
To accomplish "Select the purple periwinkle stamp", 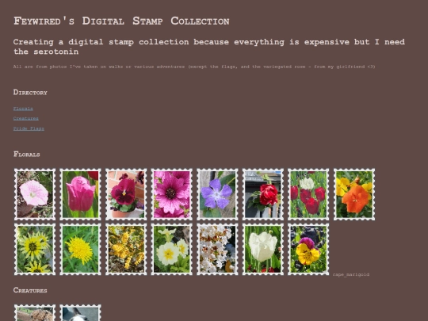I will pyautogui.click(x=217, y=194).
